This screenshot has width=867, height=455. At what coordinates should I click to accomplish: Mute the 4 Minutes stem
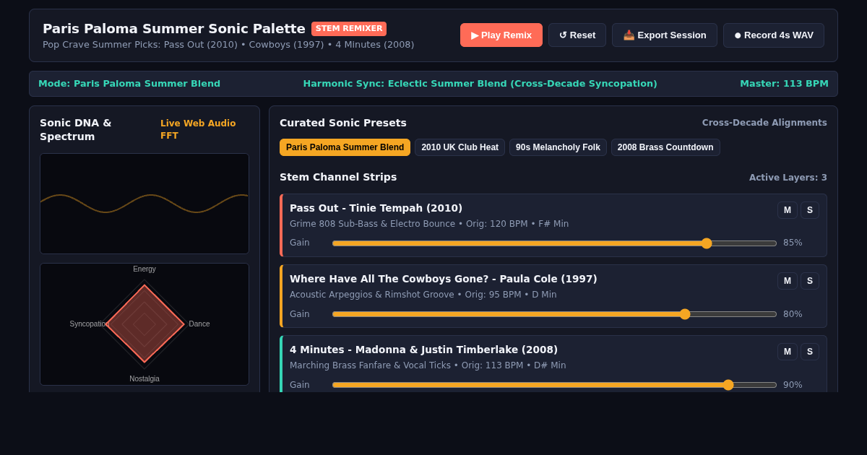788,352
